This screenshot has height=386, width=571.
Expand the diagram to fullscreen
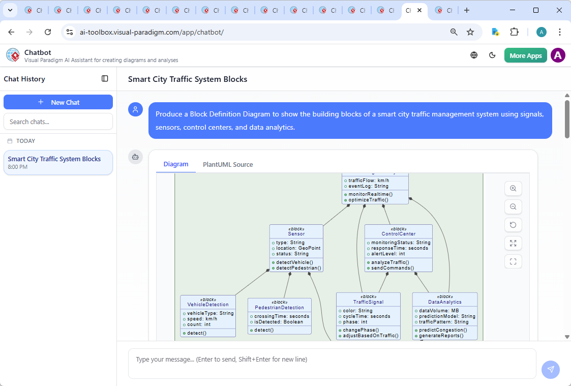513,243
